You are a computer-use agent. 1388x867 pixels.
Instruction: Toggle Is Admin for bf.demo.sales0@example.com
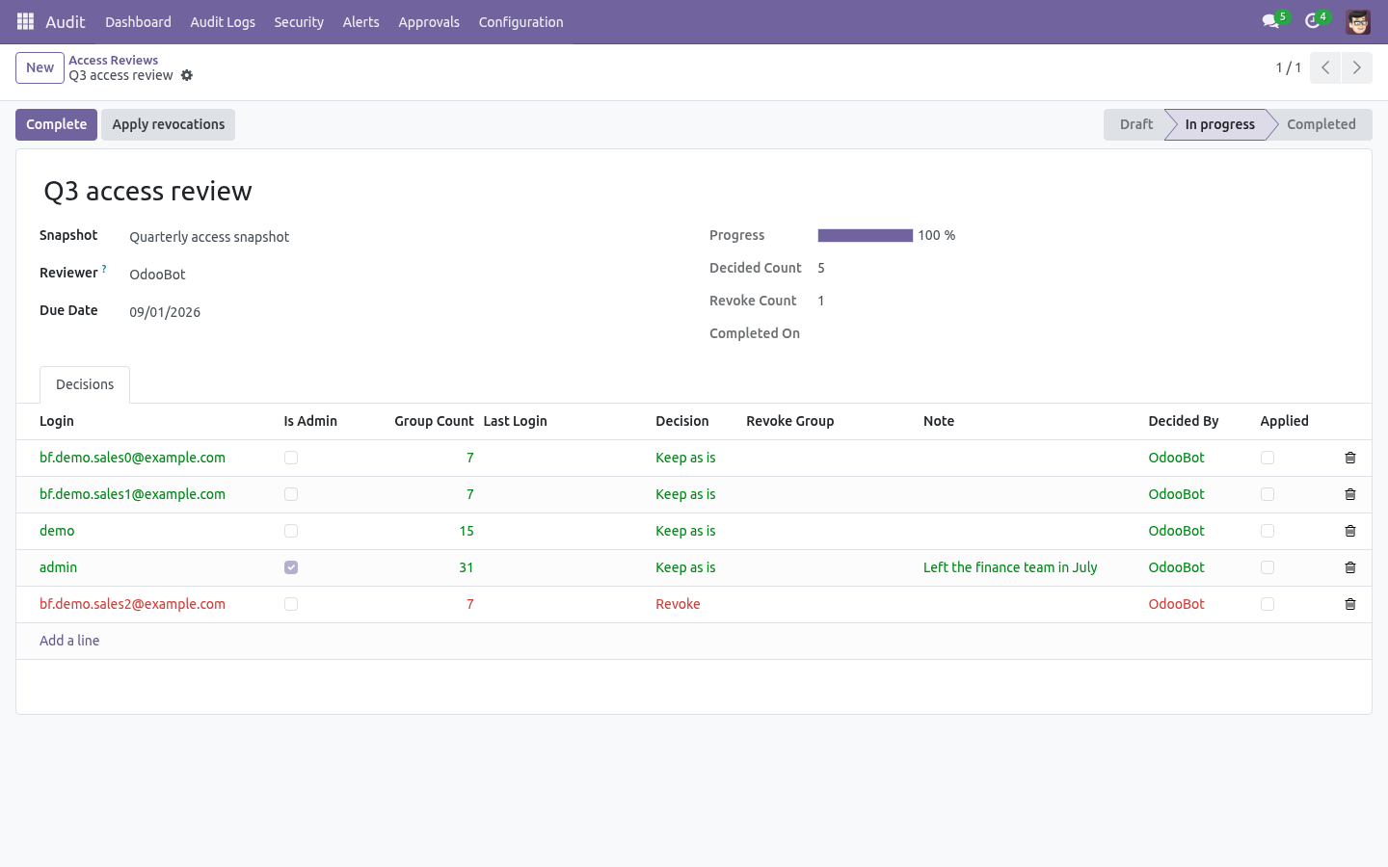tap(291, 458)
